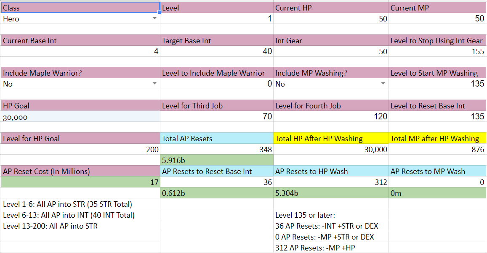Select the Target Base Int value 40

(x=216, y=51)
